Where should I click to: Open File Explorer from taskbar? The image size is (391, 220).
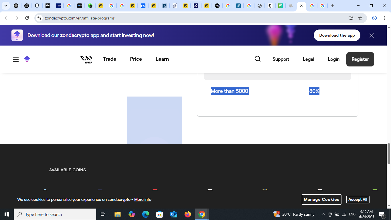(x=117, y=214)
